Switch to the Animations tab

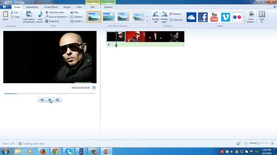pyautogui.click(x=32, y=7)
